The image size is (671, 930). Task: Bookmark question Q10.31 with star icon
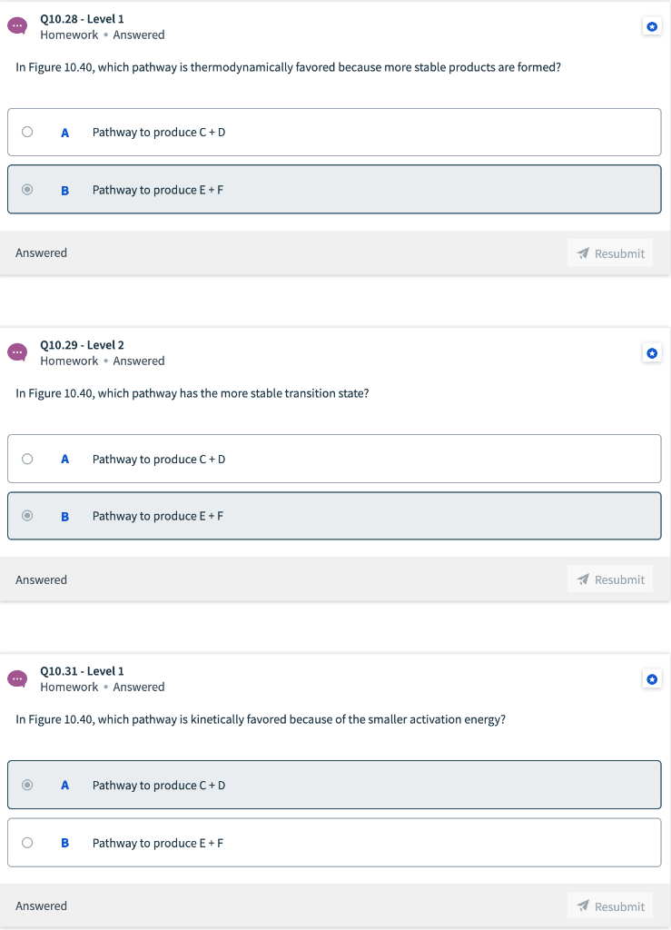click(652, 679)
